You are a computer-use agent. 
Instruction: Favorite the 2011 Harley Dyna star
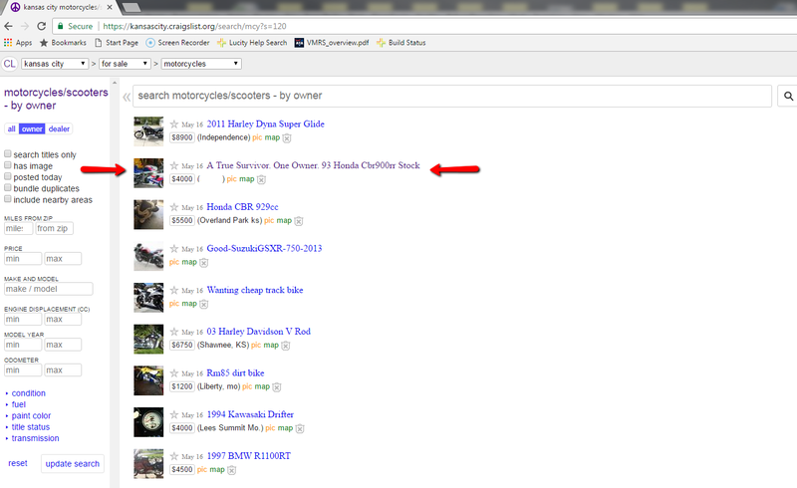173,124
